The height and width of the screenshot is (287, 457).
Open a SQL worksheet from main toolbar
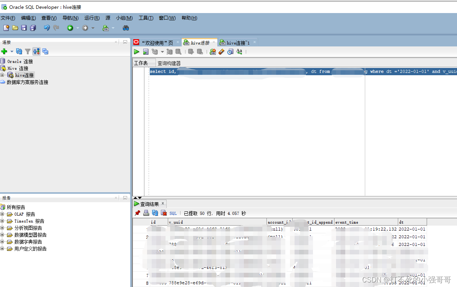106,28
